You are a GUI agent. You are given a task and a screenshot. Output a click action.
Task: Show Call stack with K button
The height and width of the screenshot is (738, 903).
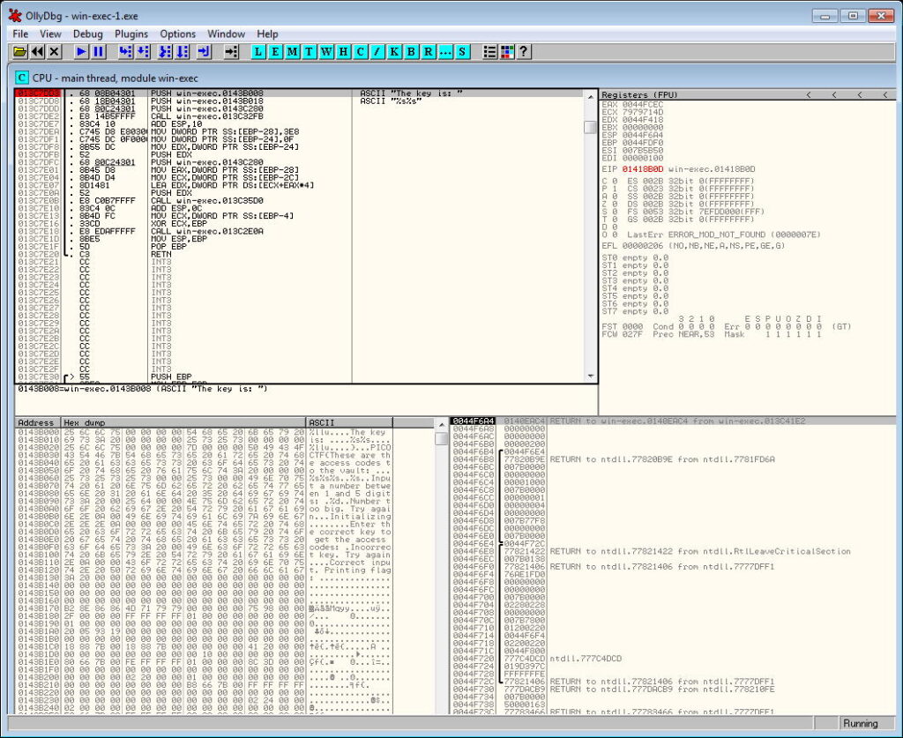pos(394,52)
